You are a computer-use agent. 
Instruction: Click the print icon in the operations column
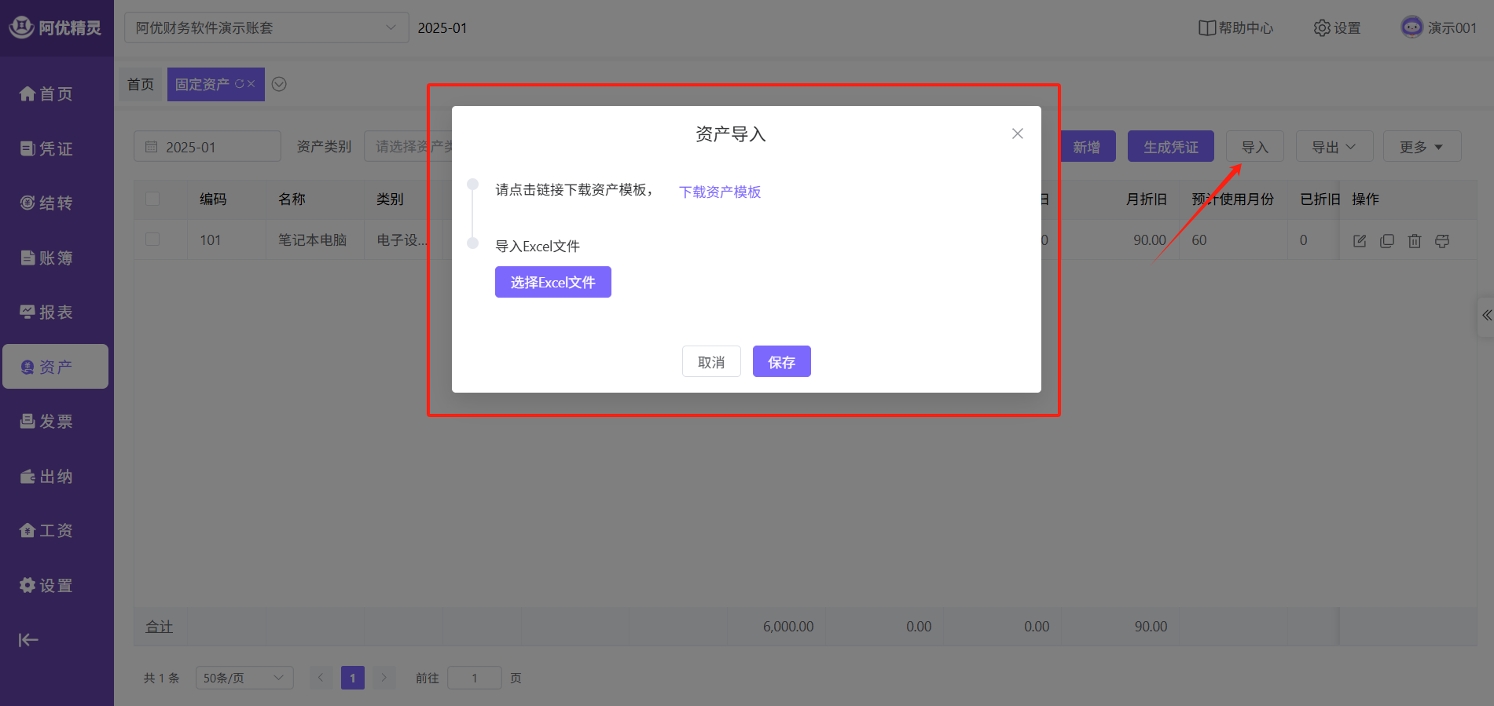pyautogui.click(x=1442, y=241)
